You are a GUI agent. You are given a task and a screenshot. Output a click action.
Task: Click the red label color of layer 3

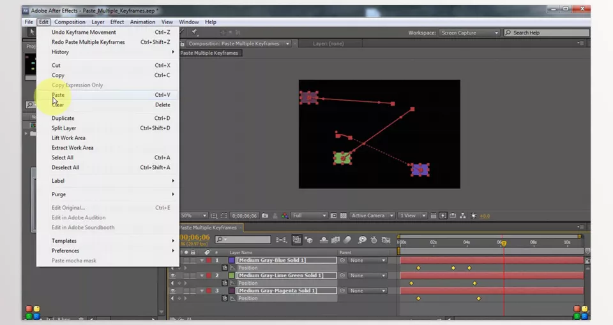209,291
